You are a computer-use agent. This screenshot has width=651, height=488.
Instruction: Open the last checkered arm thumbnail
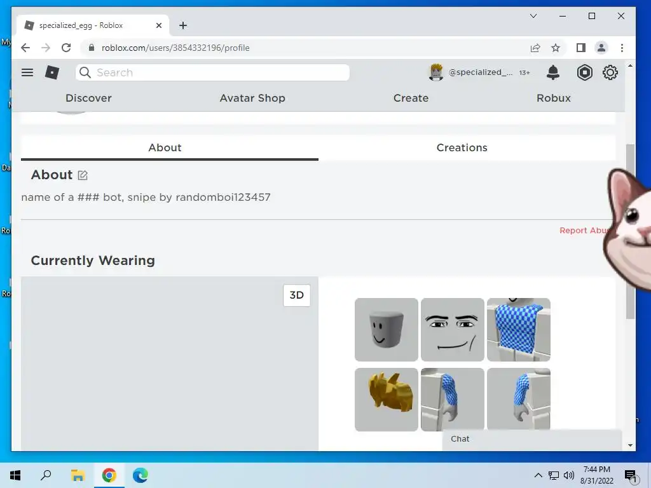pos(519,398)
